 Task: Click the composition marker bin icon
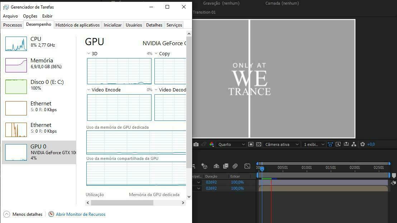pyautogui.click(x=394, y=175)
